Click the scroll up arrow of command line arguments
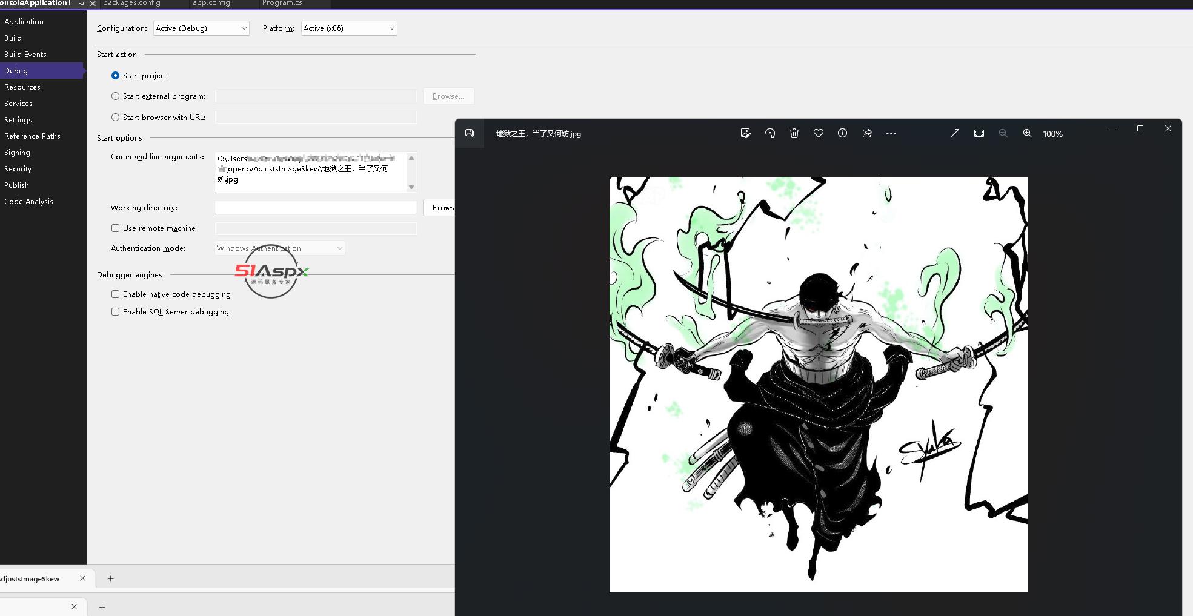This screenshot has width=1193, height=616. click(411, 158)
